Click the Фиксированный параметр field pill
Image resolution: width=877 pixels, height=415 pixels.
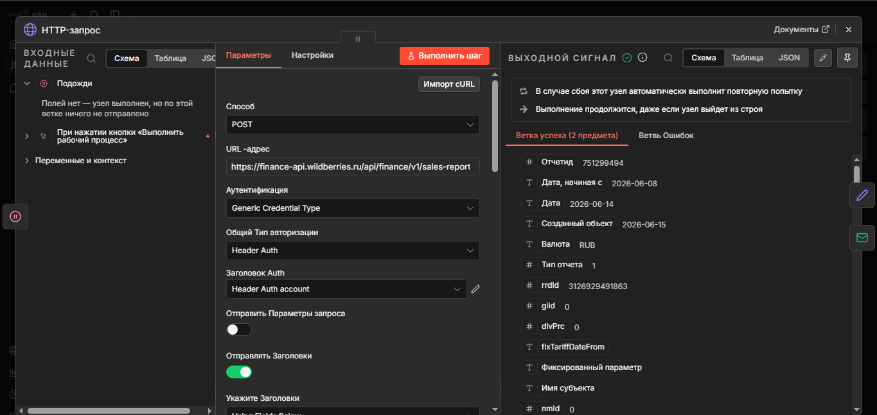[x=583, y=367]
